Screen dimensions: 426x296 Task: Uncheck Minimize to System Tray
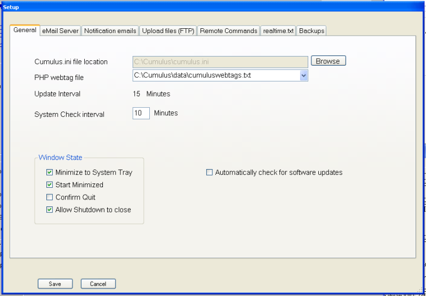[50, 173]
